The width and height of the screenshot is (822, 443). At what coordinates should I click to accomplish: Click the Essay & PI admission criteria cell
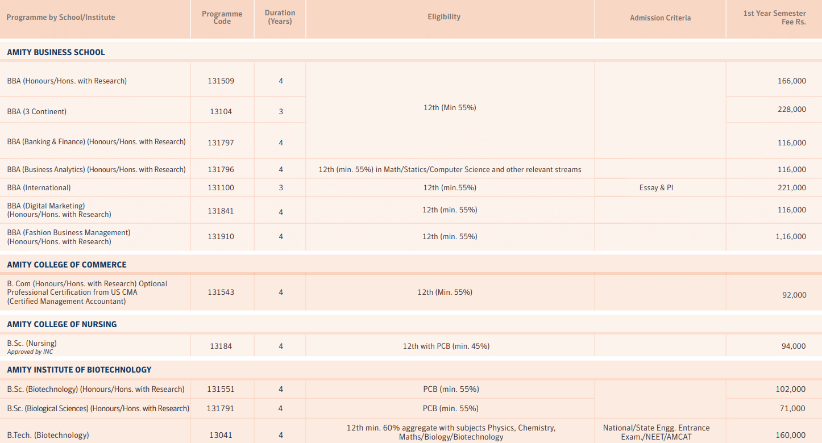(656, 187)
